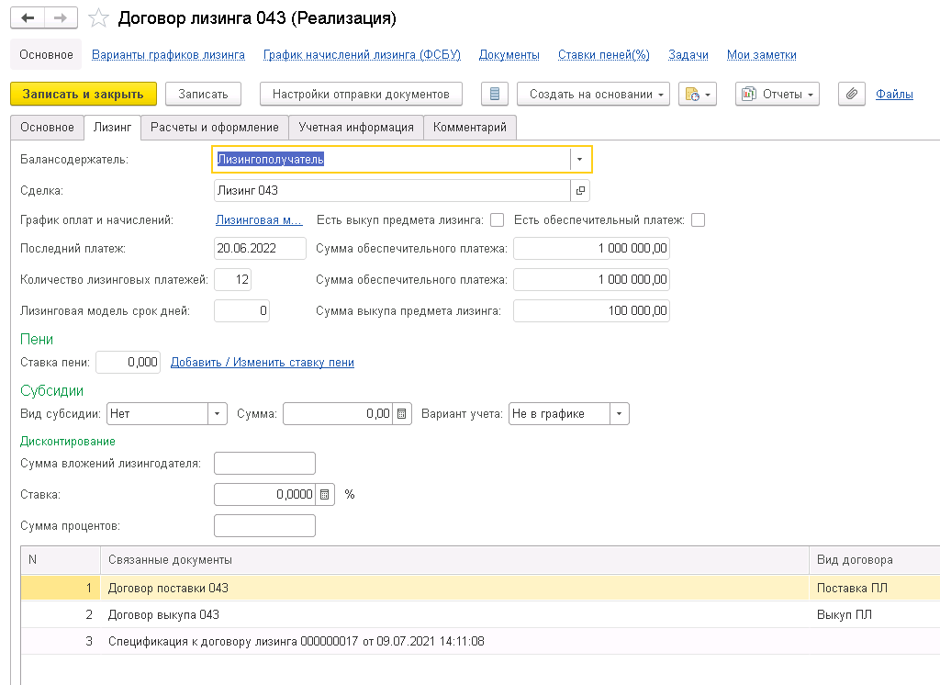Viewport: 940px width, 685px height.
Task: Open the Учетная информация tab
Action: pos(355,128)
